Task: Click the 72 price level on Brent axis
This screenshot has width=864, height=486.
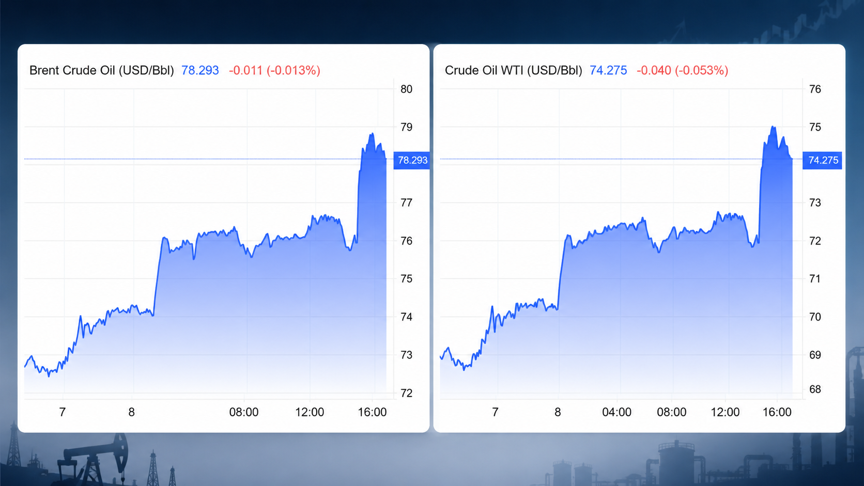Action: click(407, 393)
